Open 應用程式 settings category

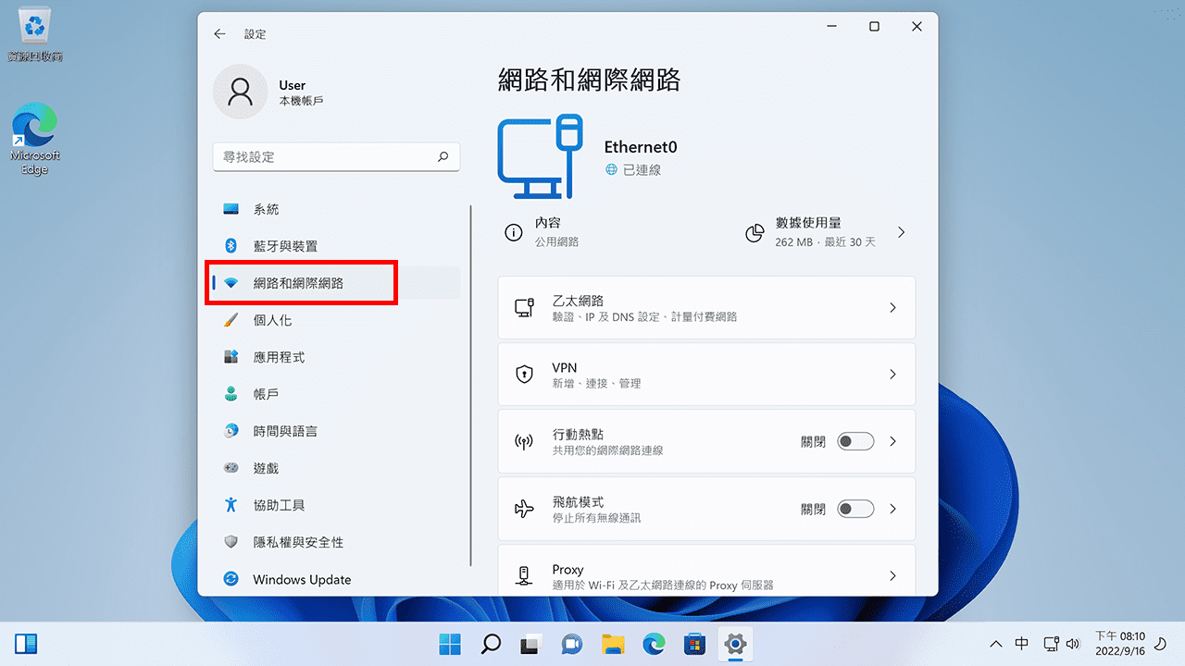pyautogui.click(x=278, y=356)
